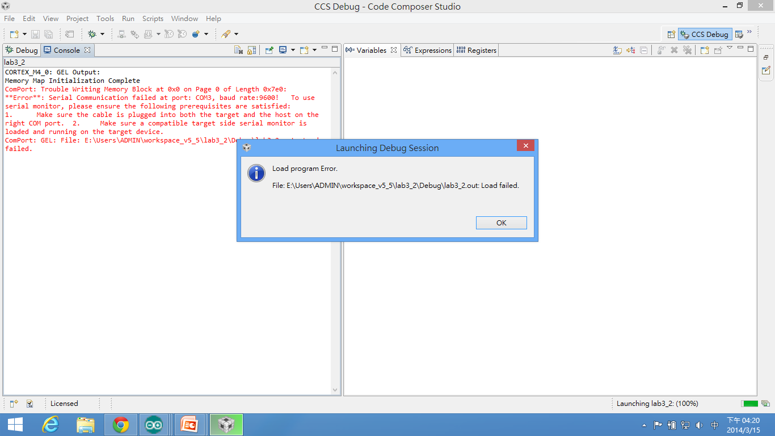Viewport: 775px width, 436px height.
Task: Click the Display Selected Console icon
Action: coord(283,50)
